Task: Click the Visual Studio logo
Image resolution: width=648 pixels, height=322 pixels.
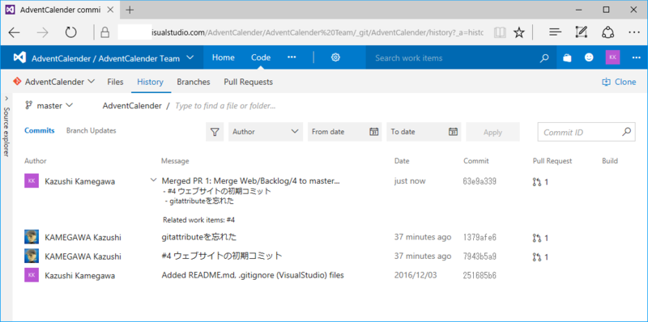Action: (x=19, y=57)
